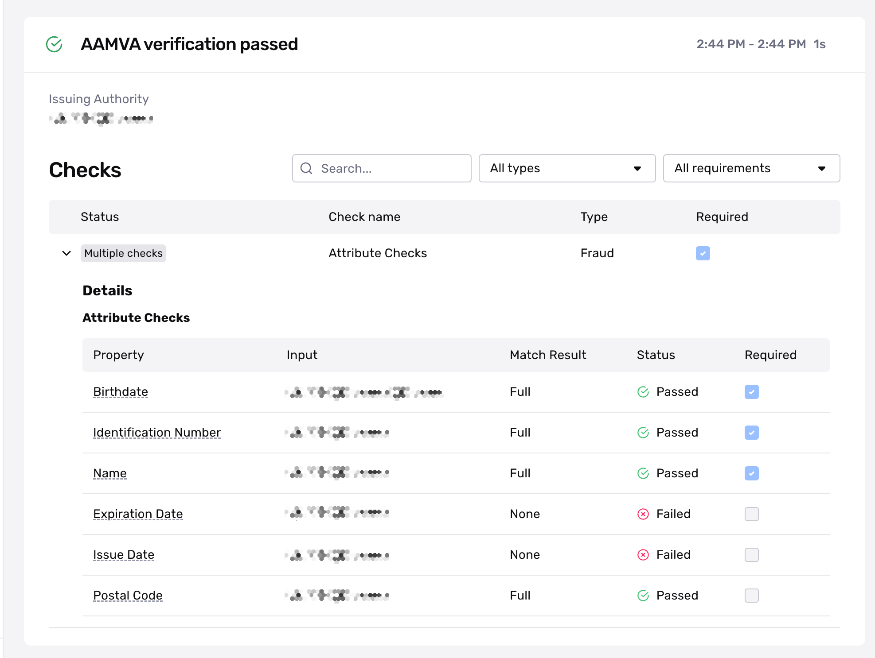Uncheck the Birthdate required checkbox

click(x=751, y=392)
